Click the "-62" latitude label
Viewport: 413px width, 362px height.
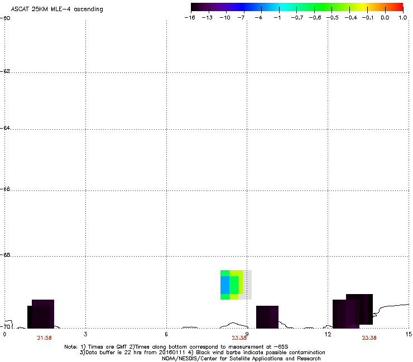5,71
